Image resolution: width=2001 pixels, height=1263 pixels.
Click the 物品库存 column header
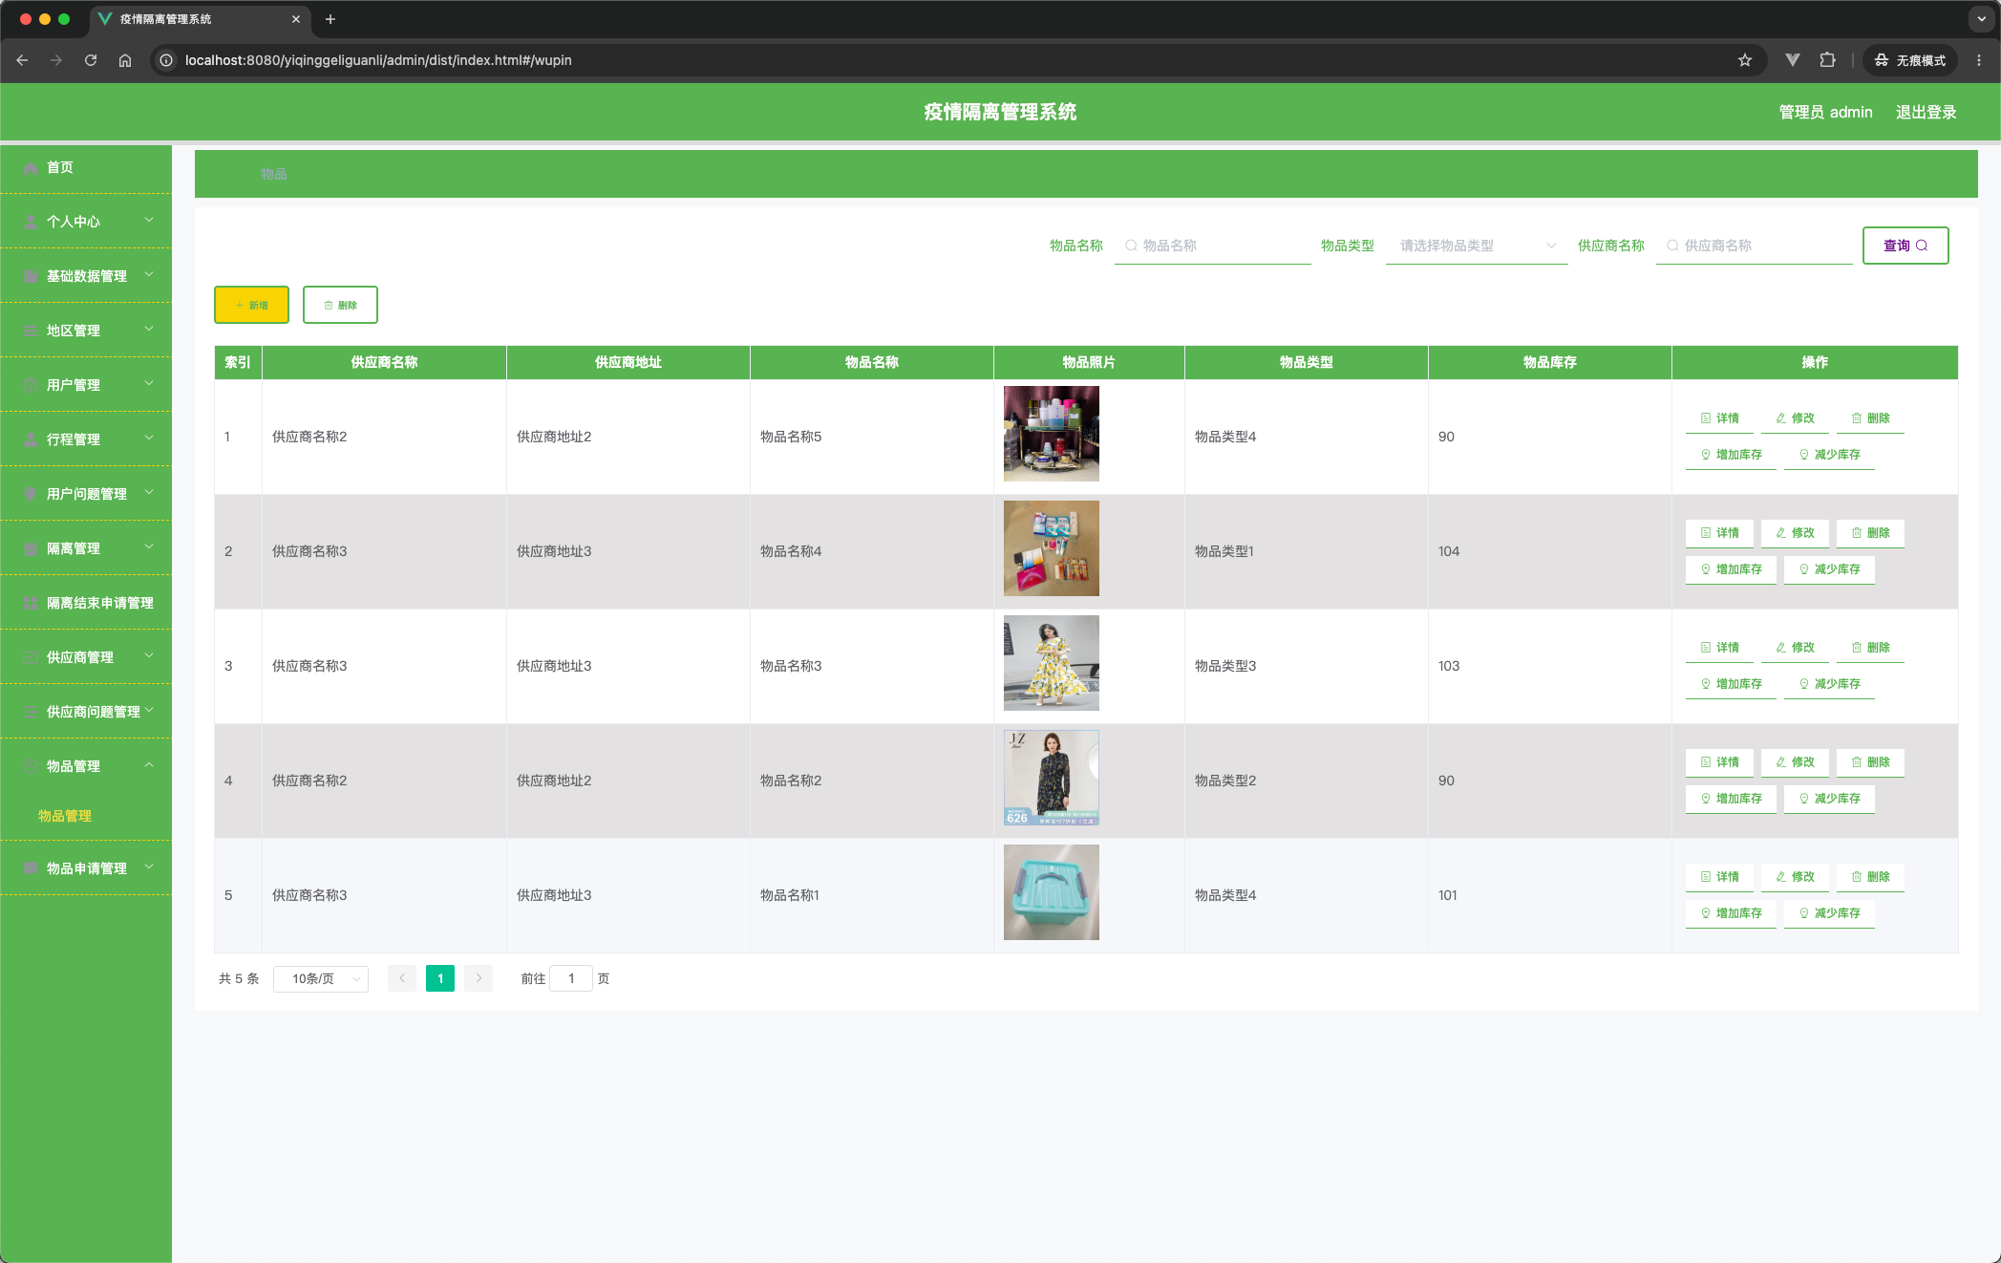point(1549,362)
